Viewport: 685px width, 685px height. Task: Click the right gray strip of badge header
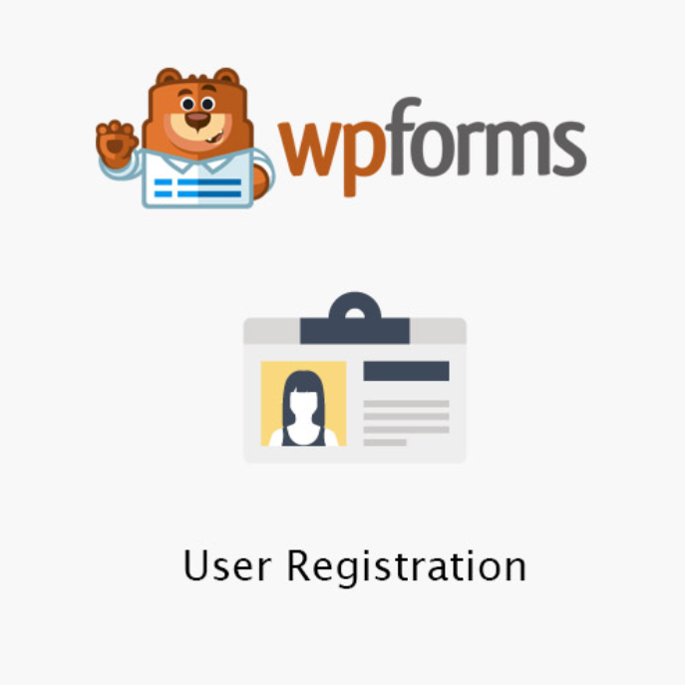point(438,331)
